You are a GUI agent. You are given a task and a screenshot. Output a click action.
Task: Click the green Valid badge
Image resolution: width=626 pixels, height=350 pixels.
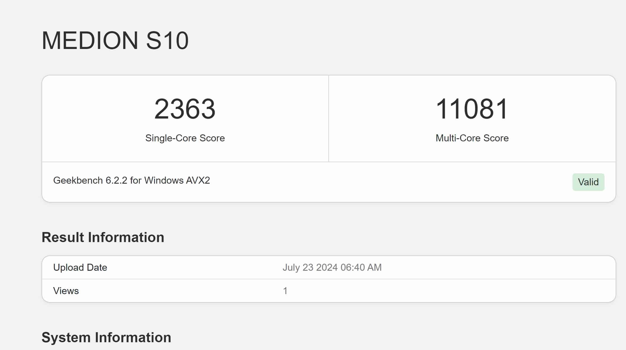[x=588, y=182]
